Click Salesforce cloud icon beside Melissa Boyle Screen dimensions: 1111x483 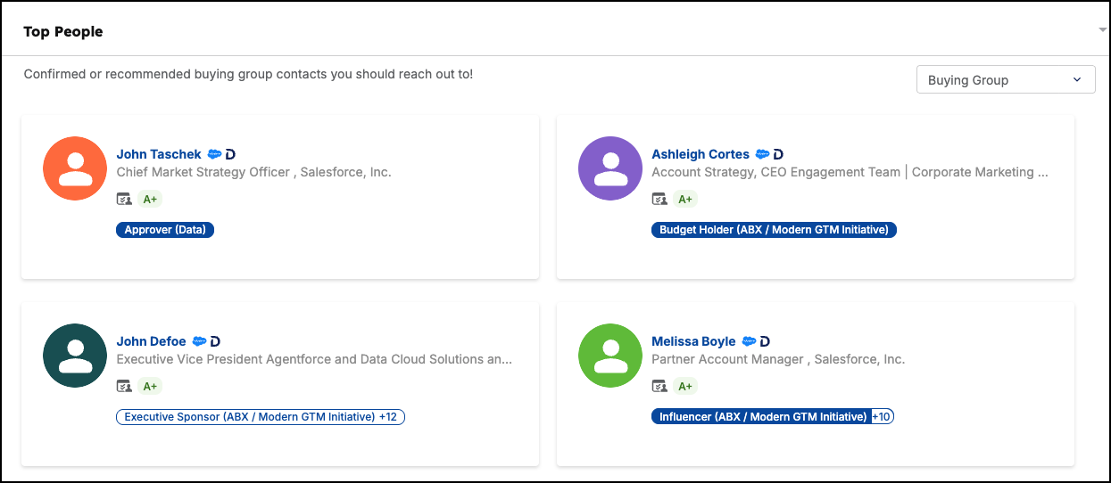click(749, 341)
